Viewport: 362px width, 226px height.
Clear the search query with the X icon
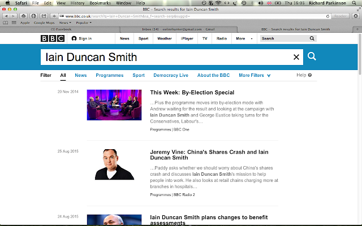click(x=296, y=57)
